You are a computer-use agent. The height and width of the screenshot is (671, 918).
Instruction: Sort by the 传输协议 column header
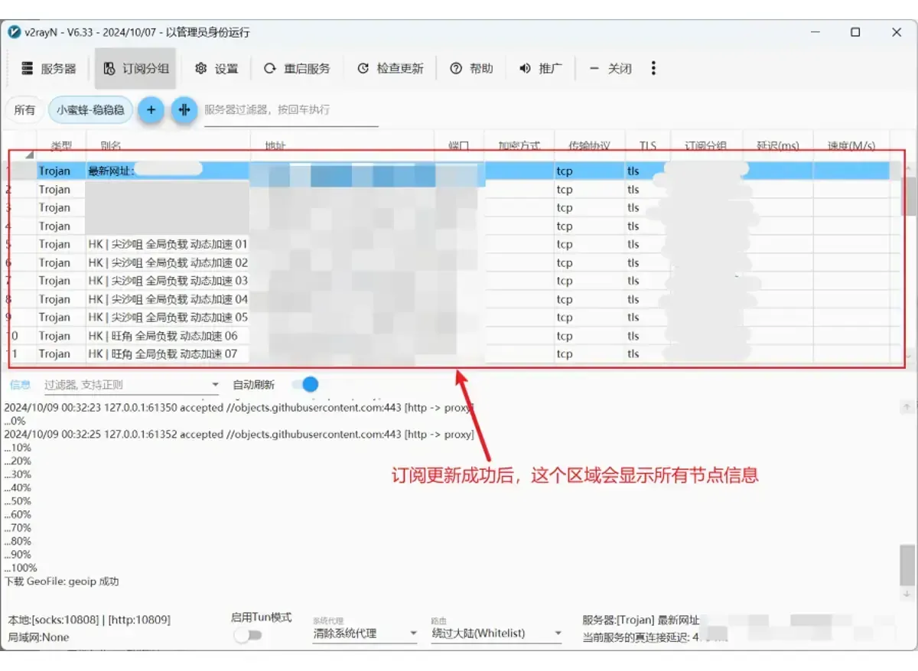tap(589, 145)
